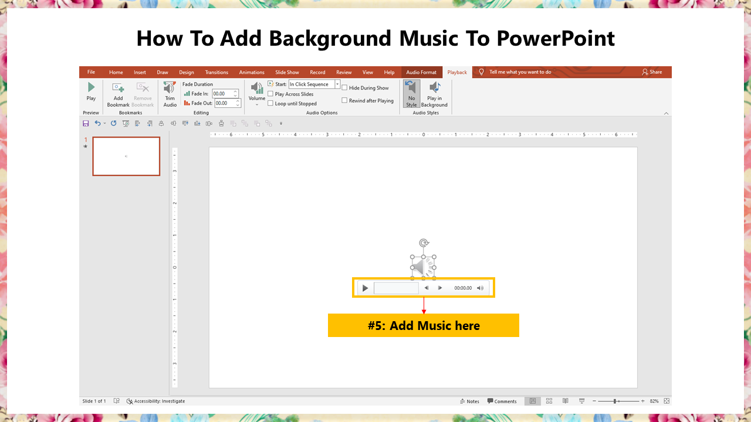This screenshot has width=751, height=422.
Task: Click the Share button
Action: tap(652, 72)
